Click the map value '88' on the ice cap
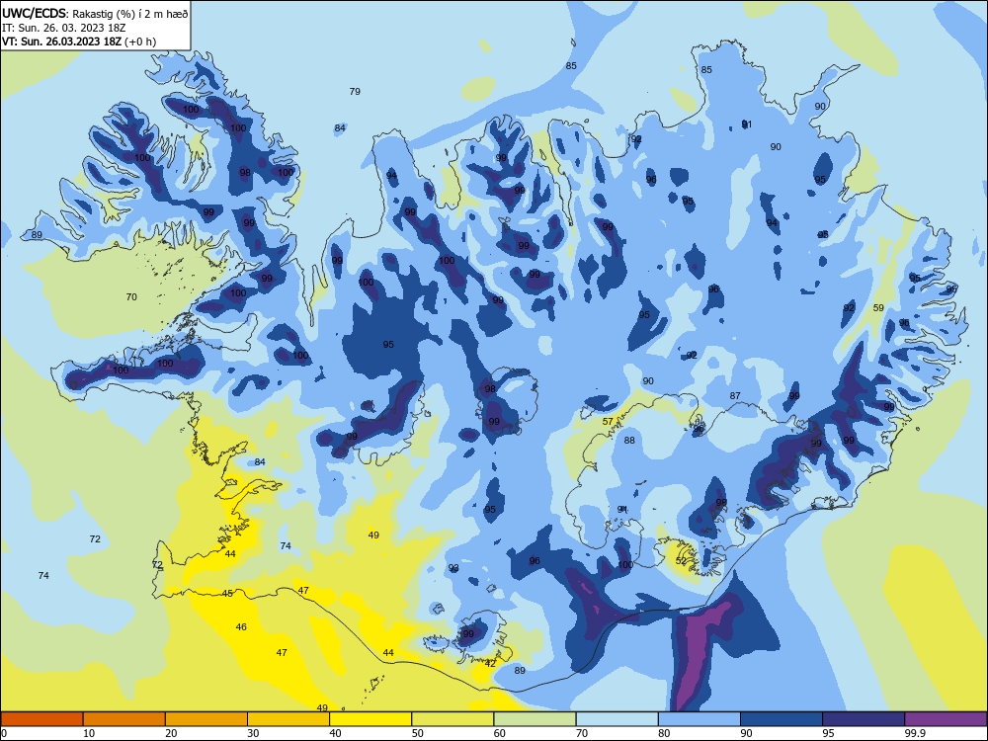Image resolution: width=988 pixels, height=741 pixels. click(629, 441)
